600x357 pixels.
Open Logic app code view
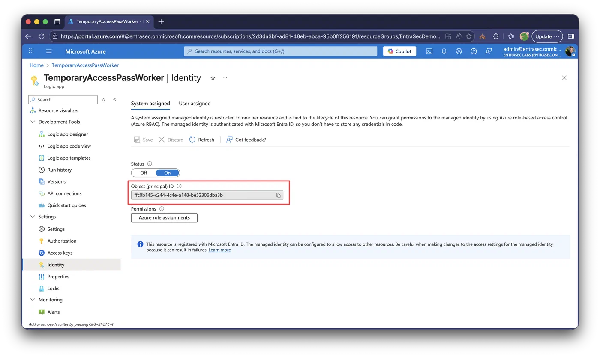tap(69, 146)
